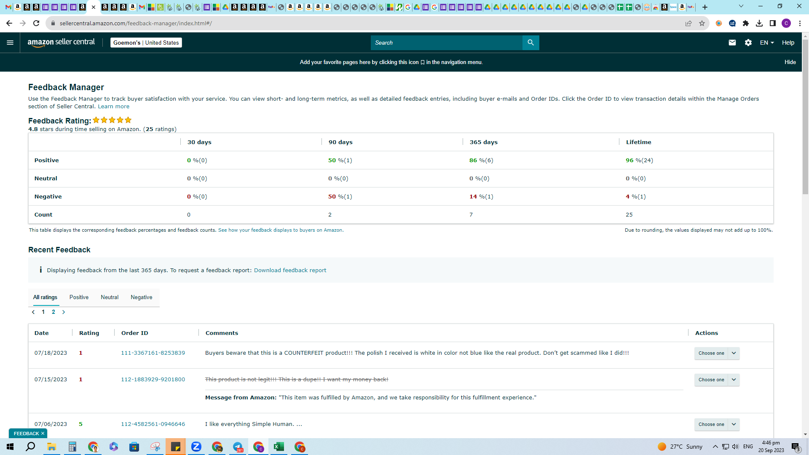Hide the favorites bar
This screenshot has width=809, height=455.
[790, 62]
